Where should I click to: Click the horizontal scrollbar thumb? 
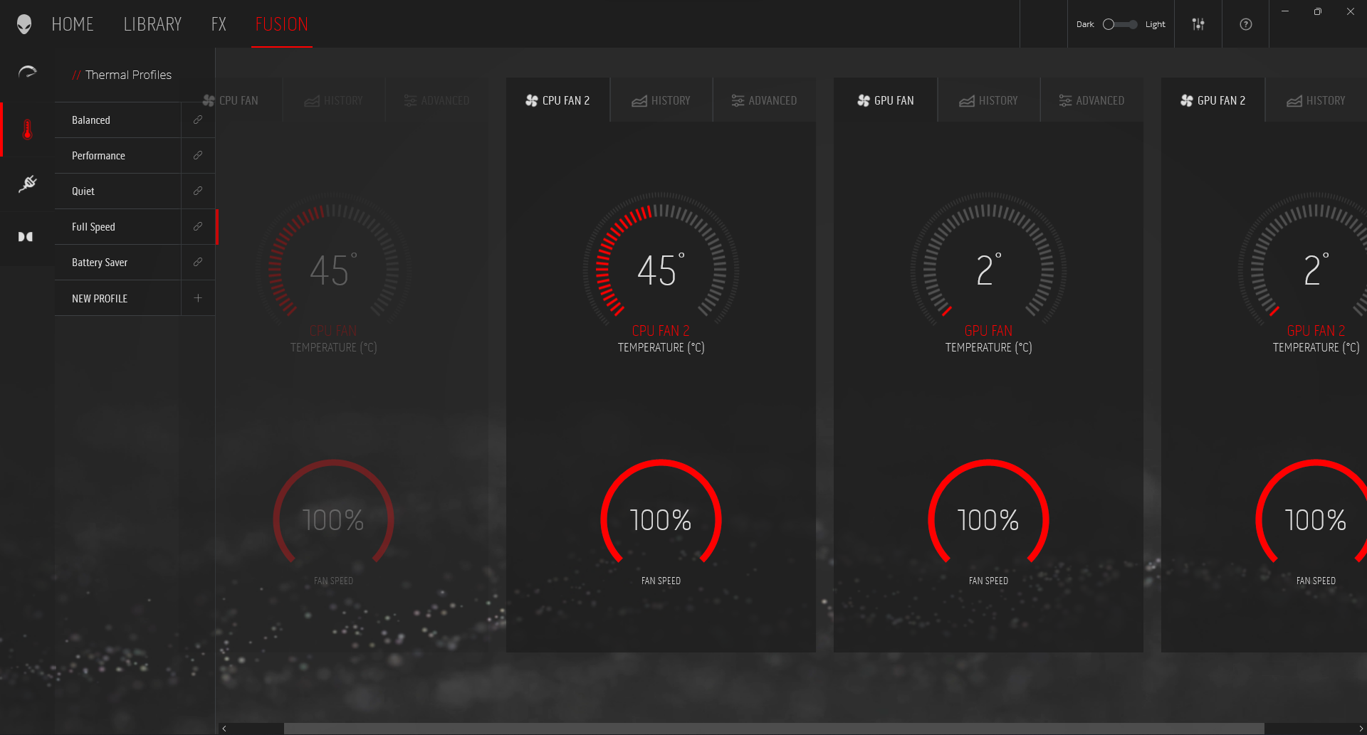[774, 729]
